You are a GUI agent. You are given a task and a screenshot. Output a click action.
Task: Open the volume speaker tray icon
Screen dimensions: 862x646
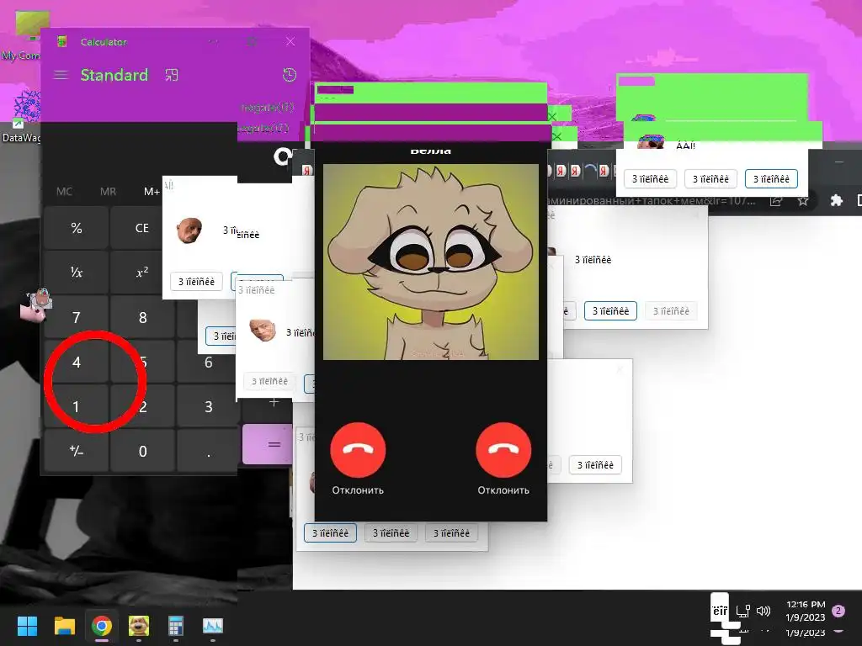point(764,611)
